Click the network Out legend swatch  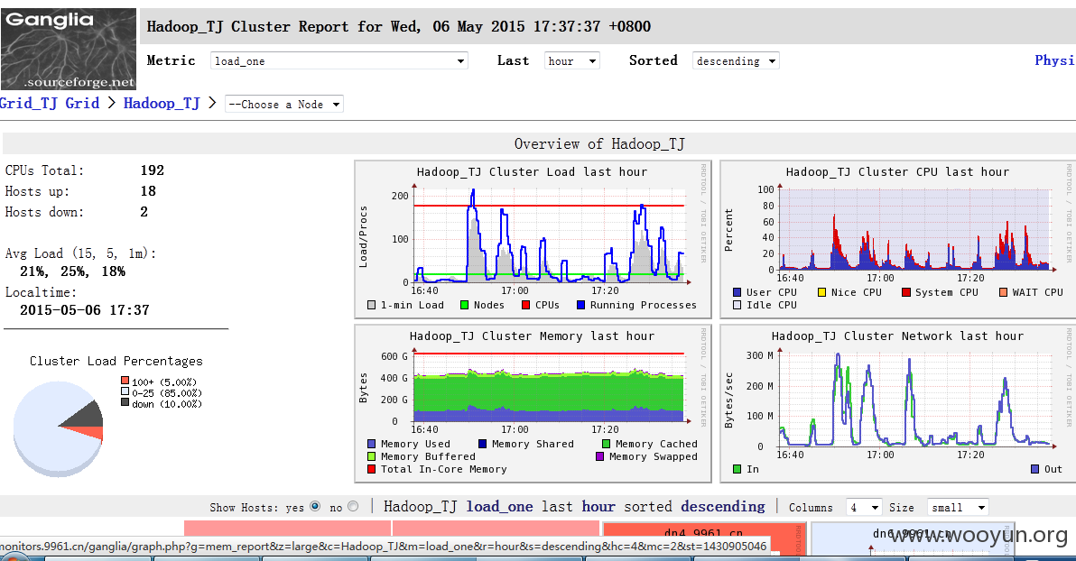tap(1034, 469)
